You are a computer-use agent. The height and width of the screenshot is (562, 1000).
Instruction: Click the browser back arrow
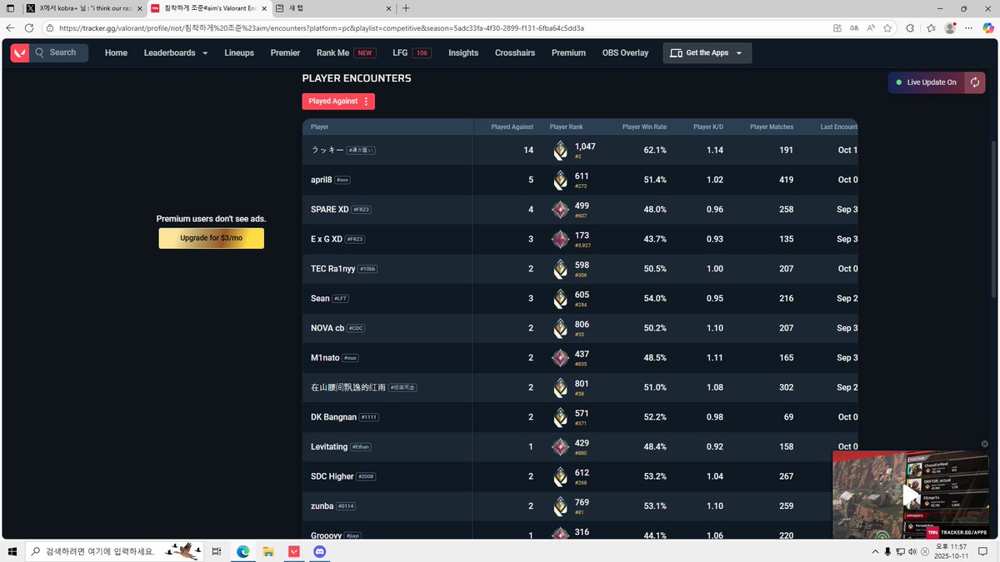click(x=11, y=27)
